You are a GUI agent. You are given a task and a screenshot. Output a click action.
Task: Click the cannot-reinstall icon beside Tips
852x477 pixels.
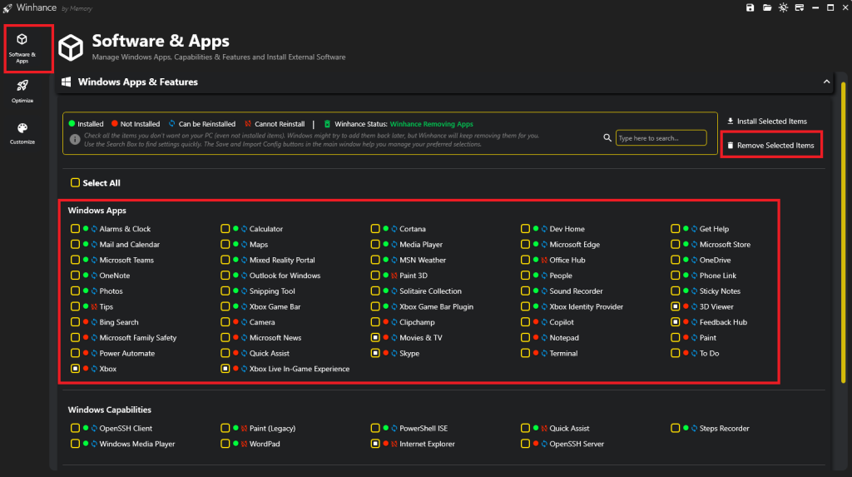95,306
